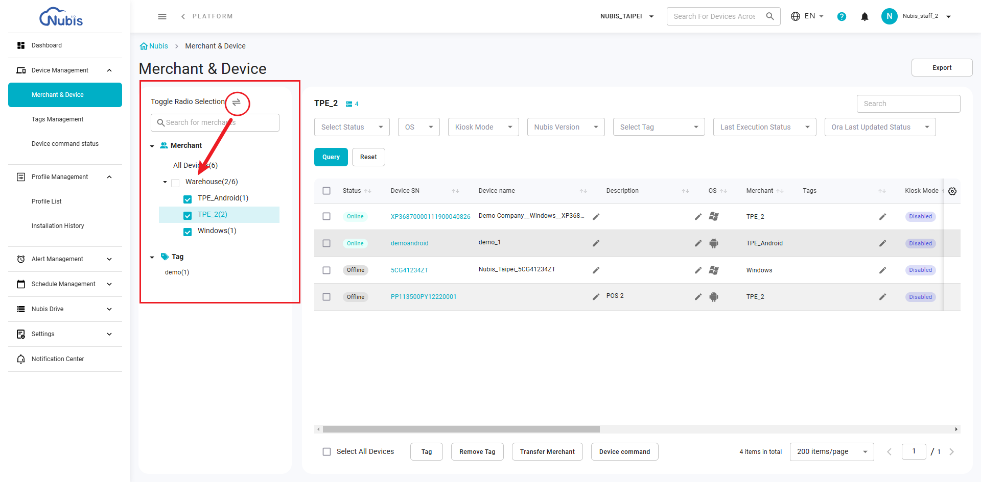
Task: Edit tags pencil in demoandroid row
Action: [882, 243]
